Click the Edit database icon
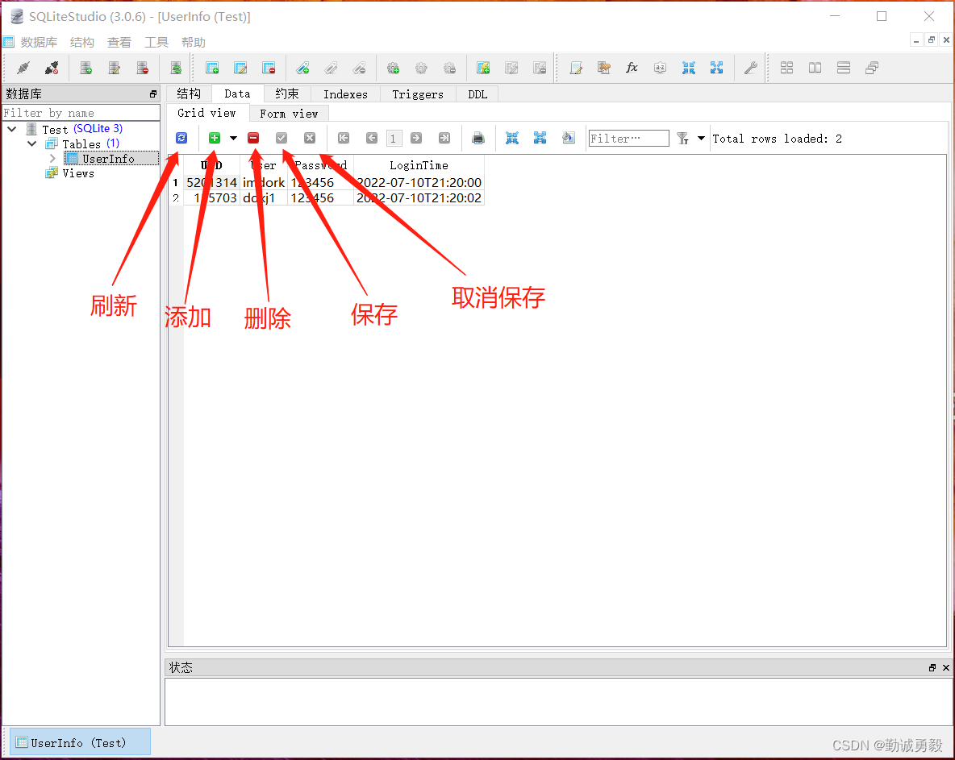This screenshot has width=955, height=760. coord(114,68)
